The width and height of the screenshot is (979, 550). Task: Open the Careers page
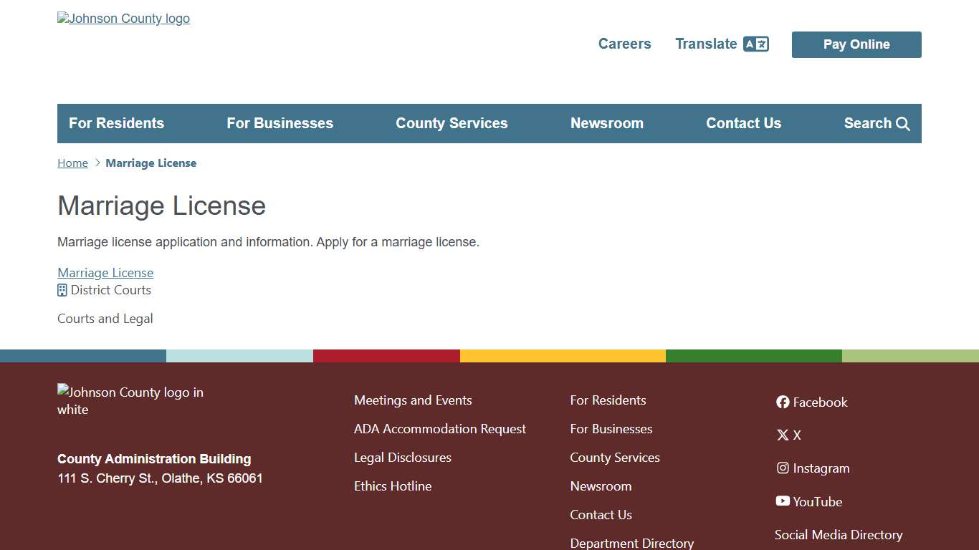(x=624, y=44)
